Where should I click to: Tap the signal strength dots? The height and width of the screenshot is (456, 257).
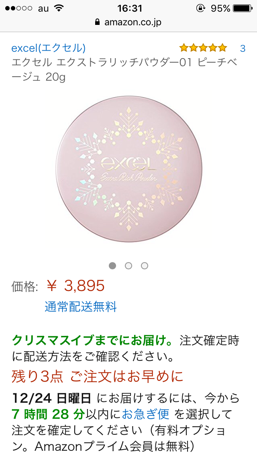18,8
